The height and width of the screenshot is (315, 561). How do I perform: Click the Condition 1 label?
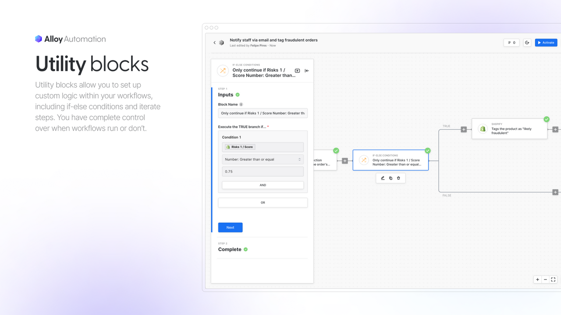click(231, 137)
